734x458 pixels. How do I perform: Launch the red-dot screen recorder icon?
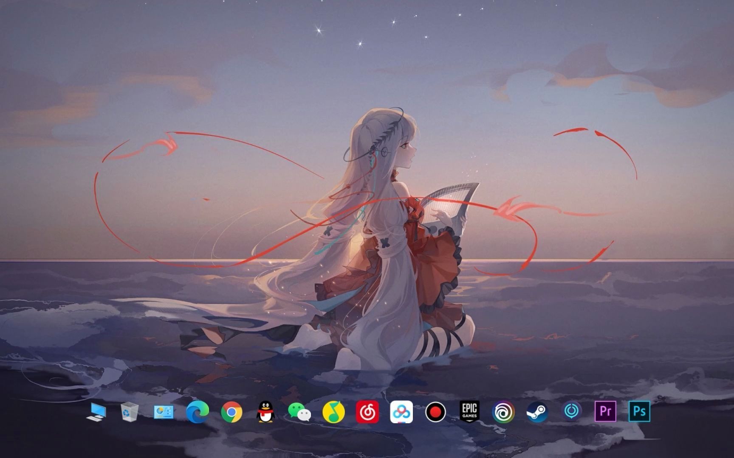pos(435,412)
